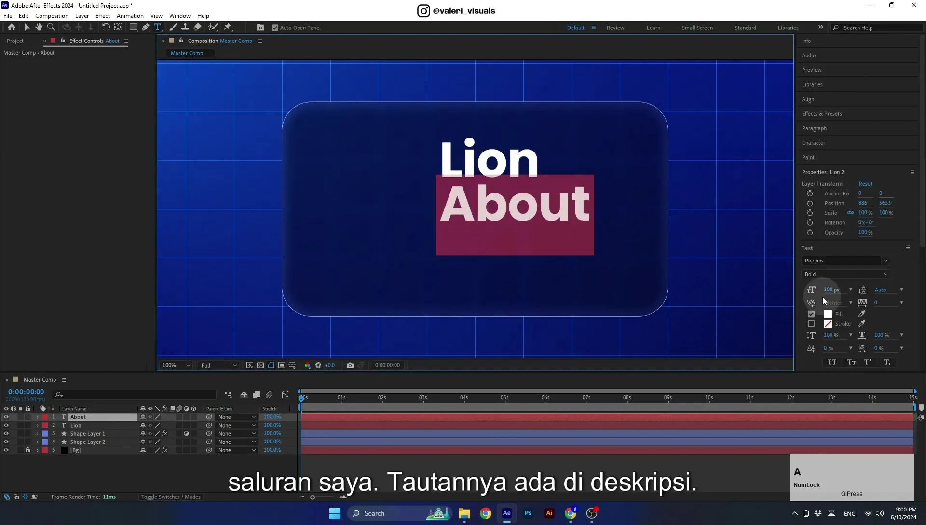Open the Poppins font family dropdown
This screenshot has width=926, height=525.
coord(845,261)
